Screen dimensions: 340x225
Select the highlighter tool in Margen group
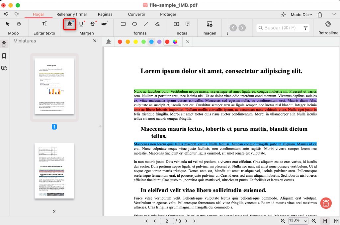[x=69, y=24]
